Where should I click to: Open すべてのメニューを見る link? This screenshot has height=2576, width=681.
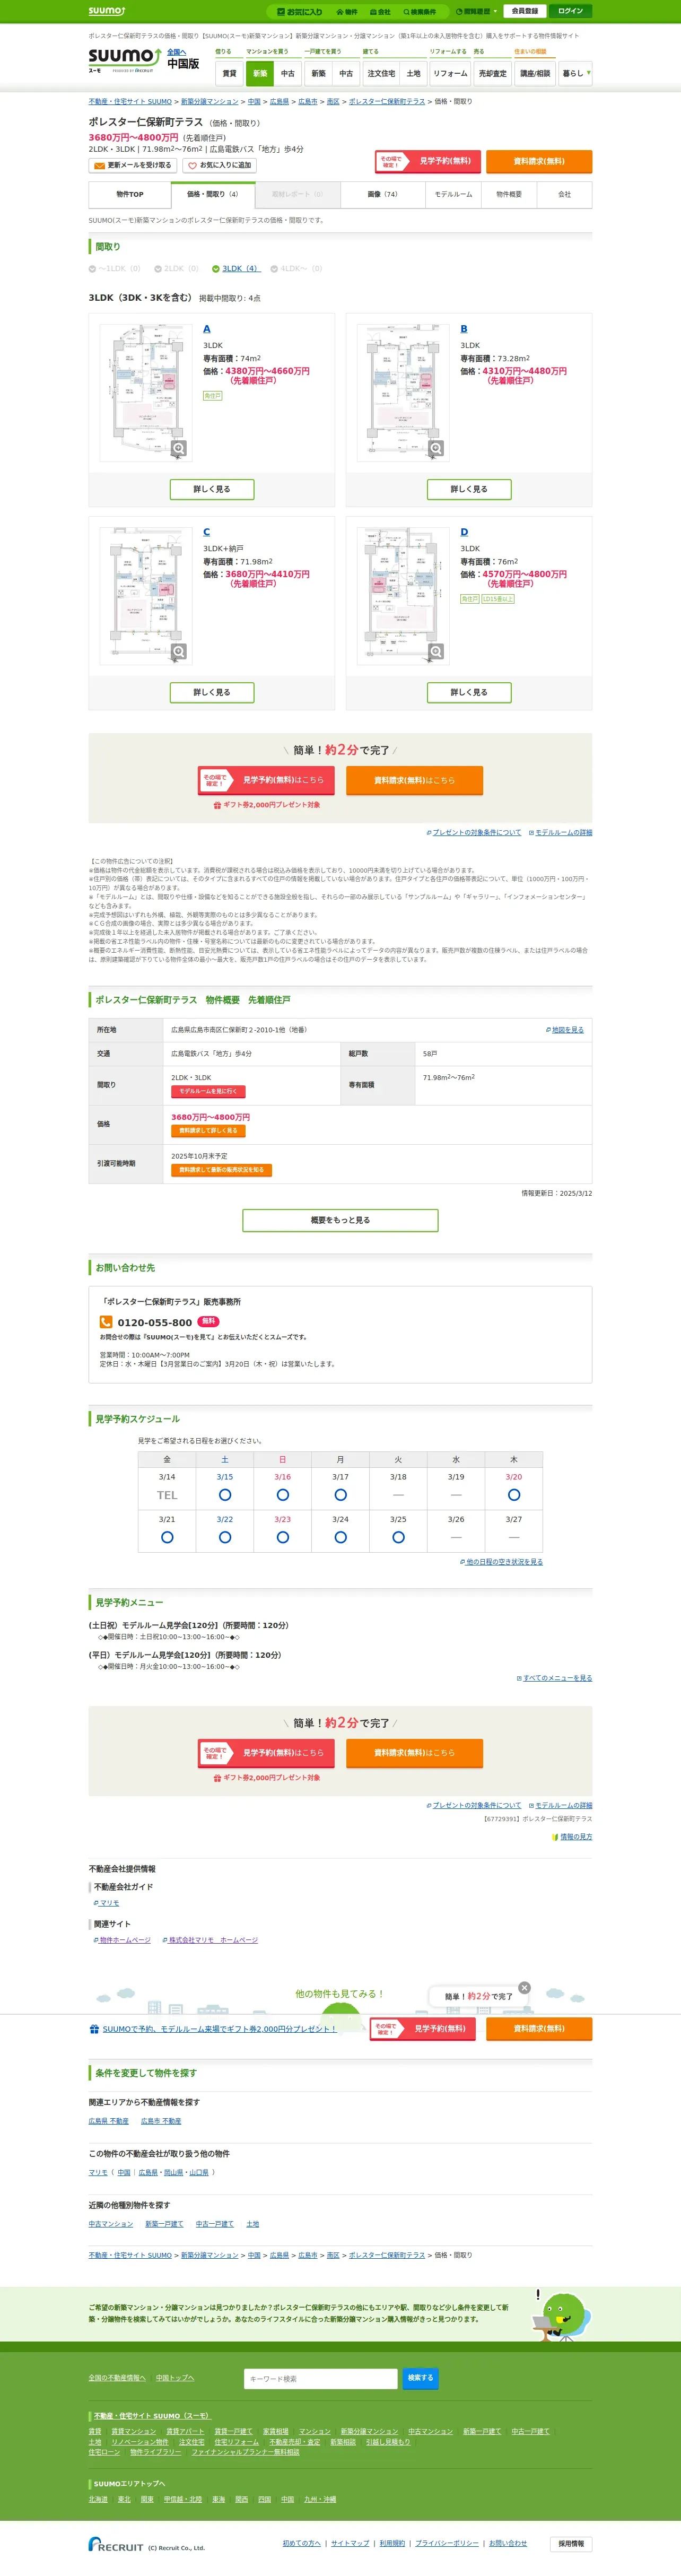coord(555,1678)
